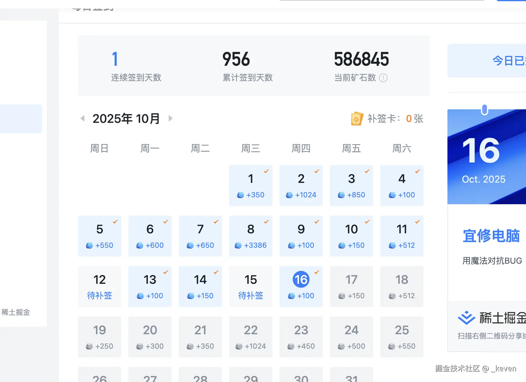
Task: Click the info icon beside 当前矿石数
Action: tap(384, 78)
